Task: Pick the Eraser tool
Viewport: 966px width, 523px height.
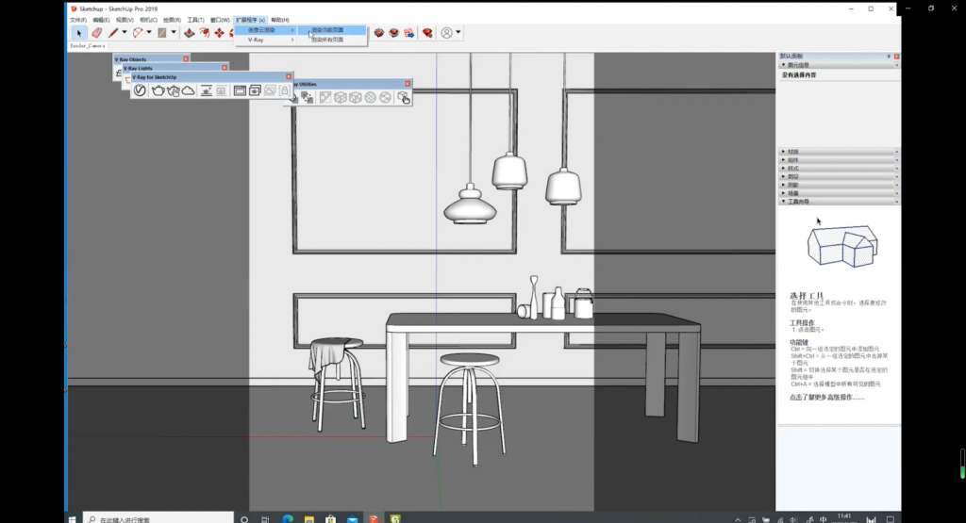Action: (x=97, y=33)
